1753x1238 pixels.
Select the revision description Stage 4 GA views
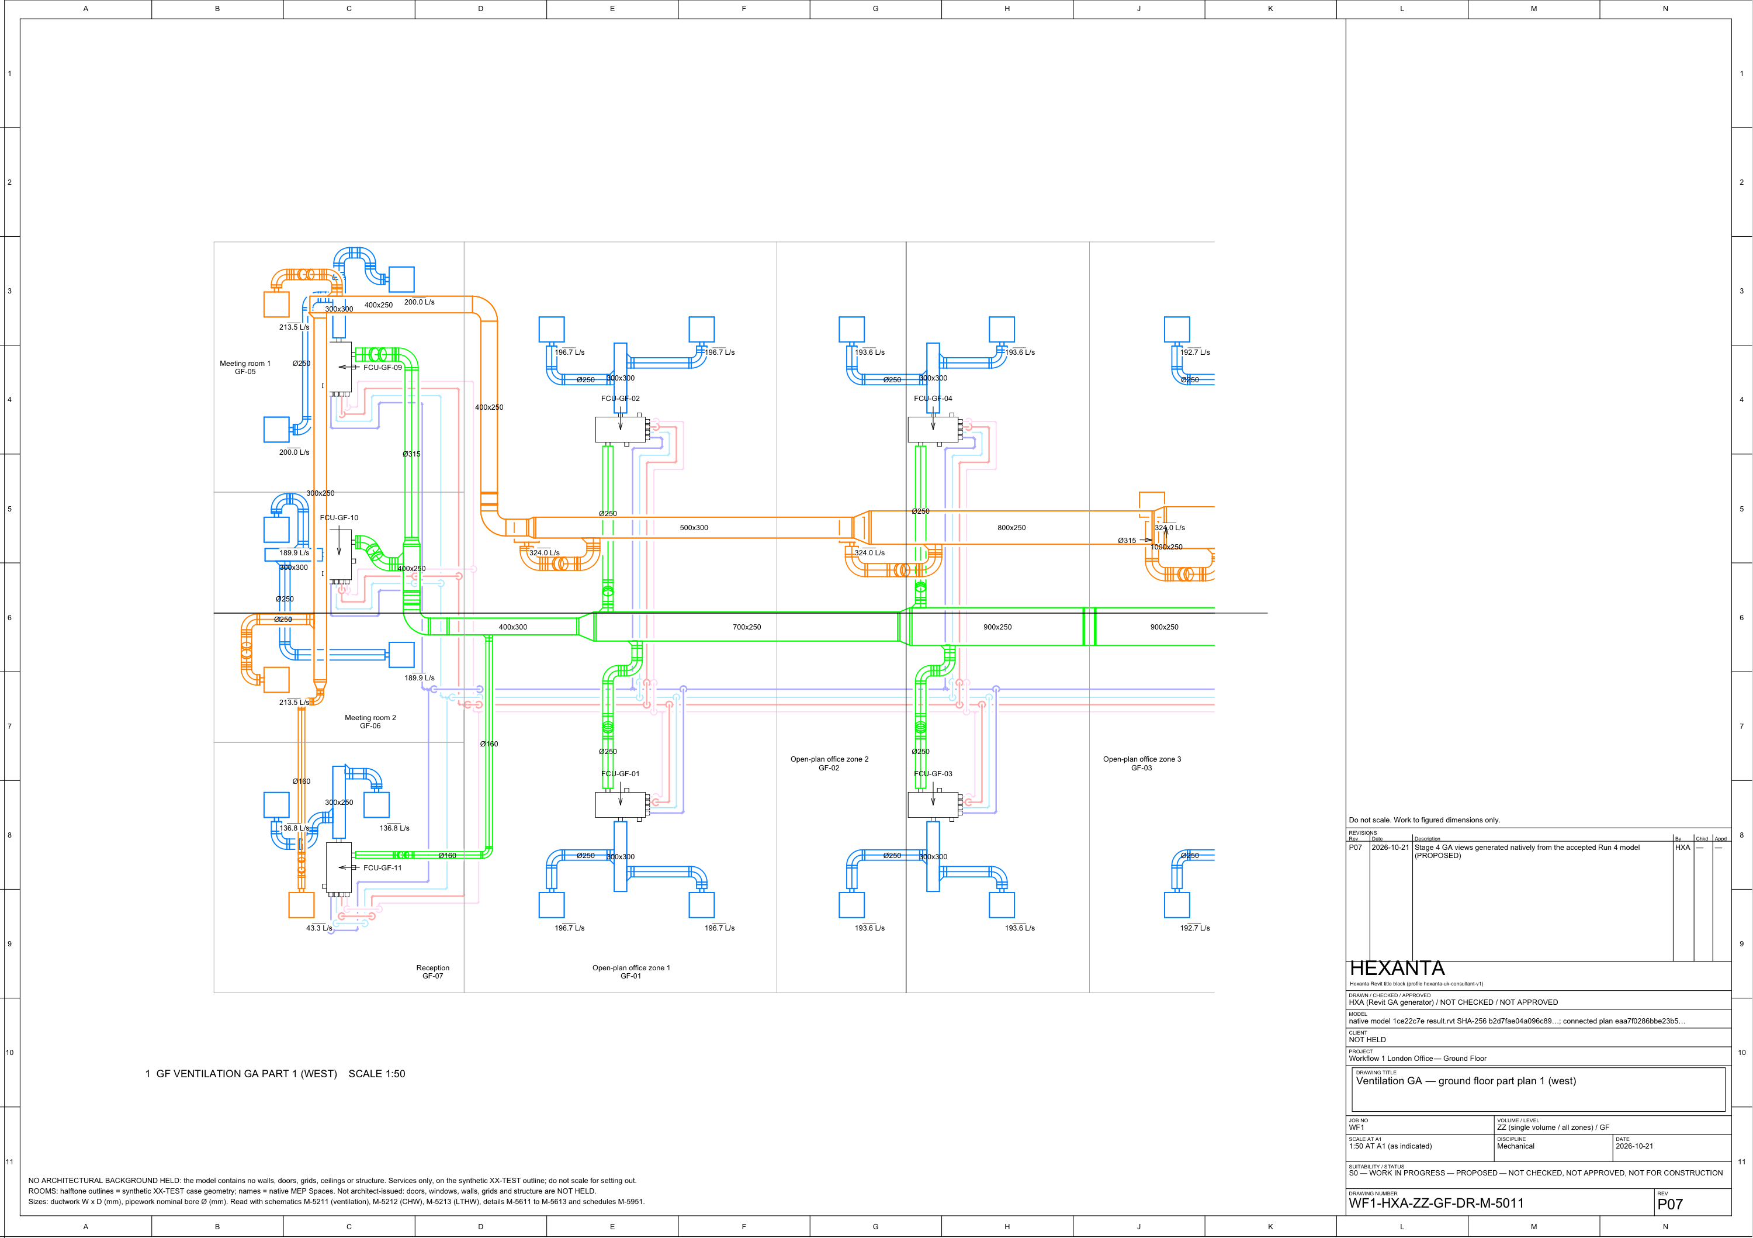click(1527, 852)
